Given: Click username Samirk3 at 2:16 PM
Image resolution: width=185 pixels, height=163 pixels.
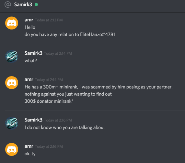Looking at the screenshot, I should [33, 120].
